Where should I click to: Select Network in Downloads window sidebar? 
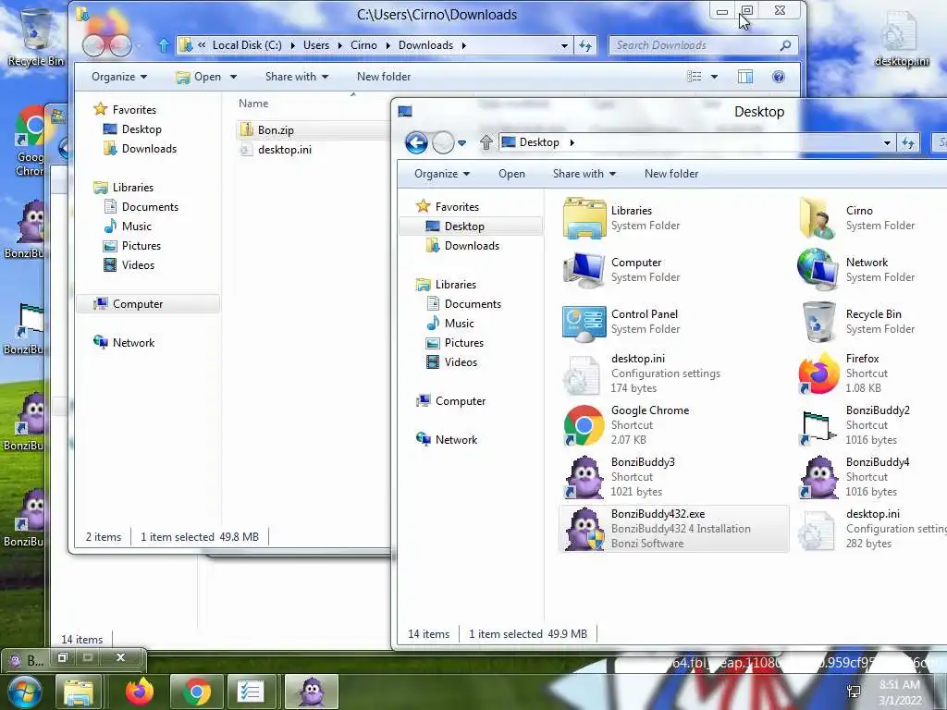pyautogui.click(x=125, y=342)
